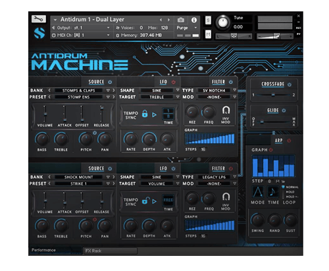Select the ARP Mode triangle icon
Image resolution: width=329 pixels, height=271 pixels.
[258, 192]
